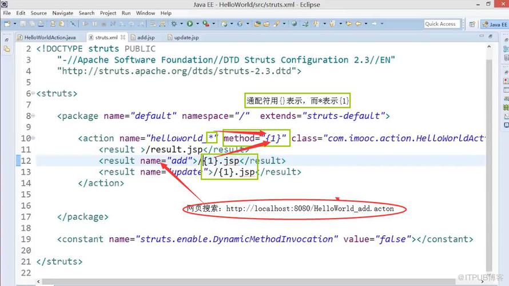The width and height of the screenshot is (509, 286).
Task: Open the Run Last Tool dropdown arrow
Action: click(x=213, y=23)
